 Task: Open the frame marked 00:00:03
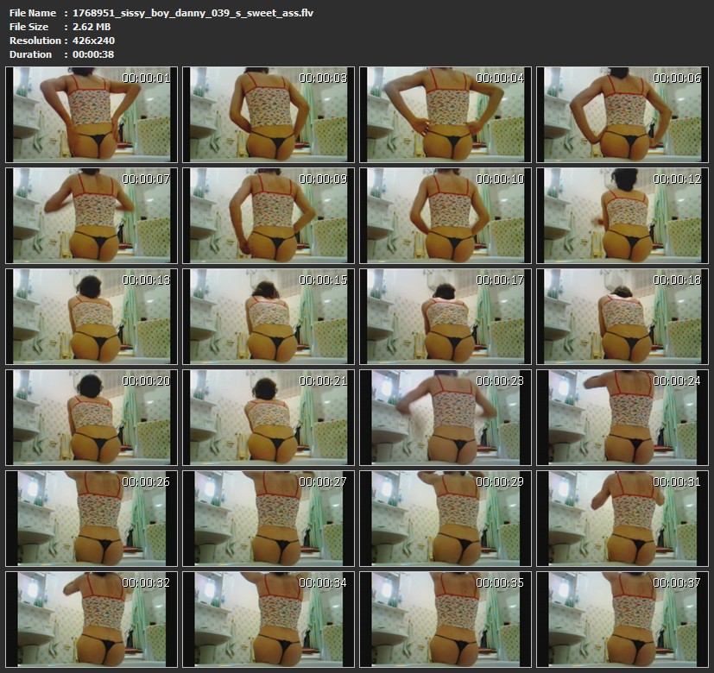point(268,115)
